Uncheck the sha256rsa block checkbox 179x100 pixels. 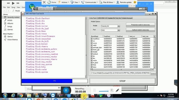coord(91,39)
